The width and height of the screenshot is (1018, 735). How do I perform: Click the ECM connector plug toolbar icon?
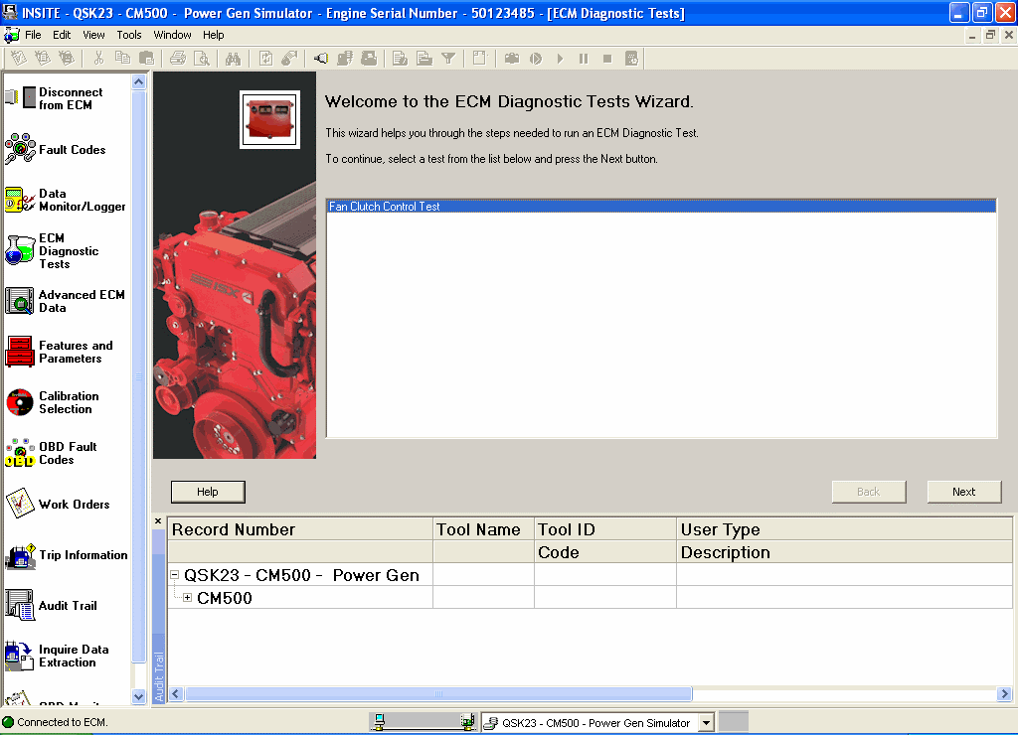(x=321, y=59)
